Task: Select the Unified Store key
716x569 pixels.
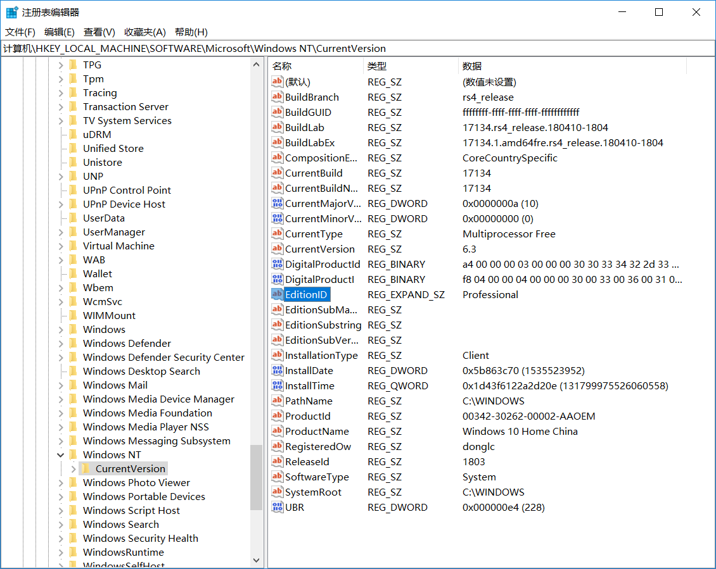Action: tap(113, 148)
